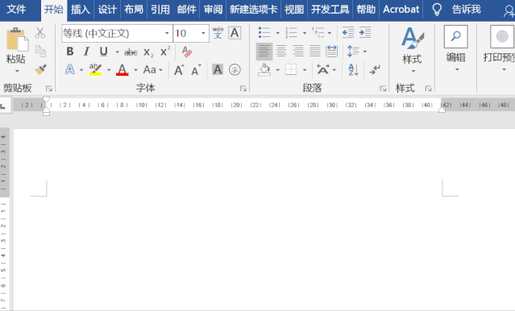Image resolution: width=515 pixels, height=311 pixels.
Task: Click the Print Preview 打印预览 button
Action: click(499, 49)
